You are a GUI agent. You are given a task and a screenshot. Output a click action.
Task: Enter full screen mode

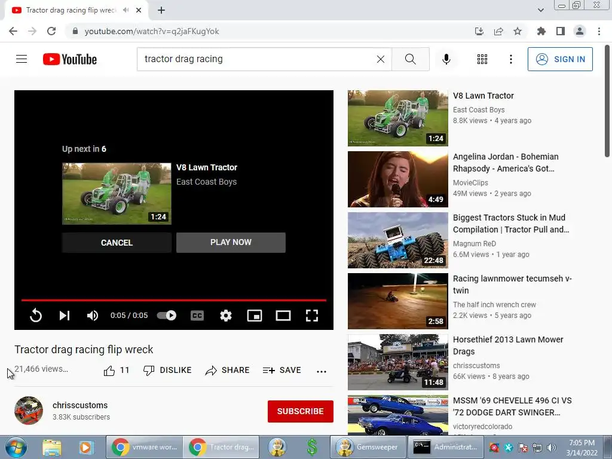coord(312,316)
